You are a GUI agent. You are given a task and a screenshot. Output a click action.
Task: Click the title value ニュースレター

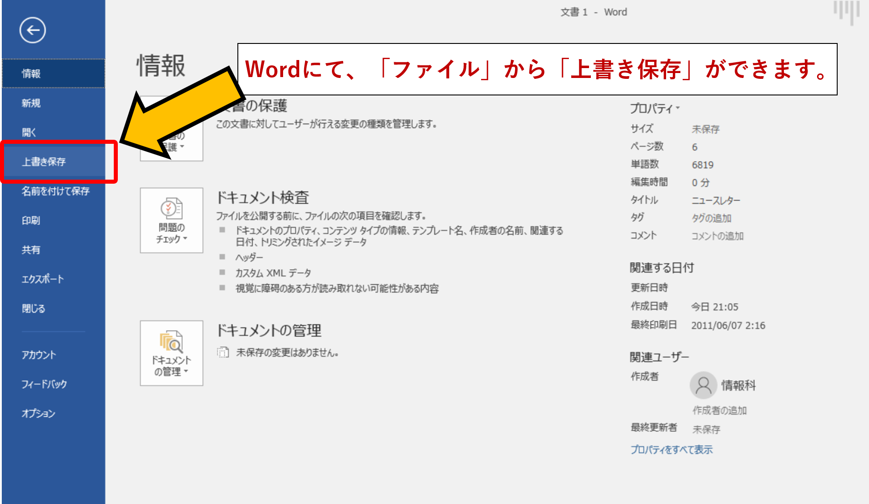coord(716,201)
